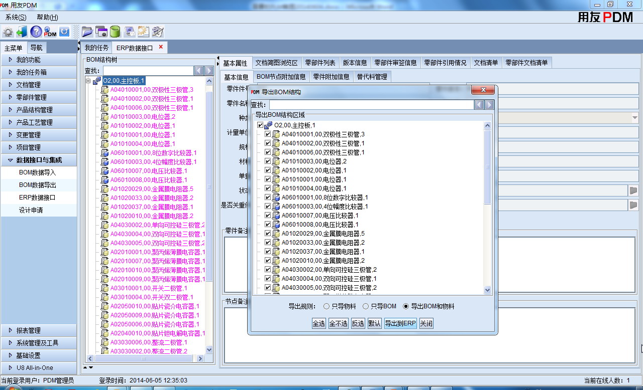
Task: Open the dropdown arrow at right of 种类 field
Action: 635,118
